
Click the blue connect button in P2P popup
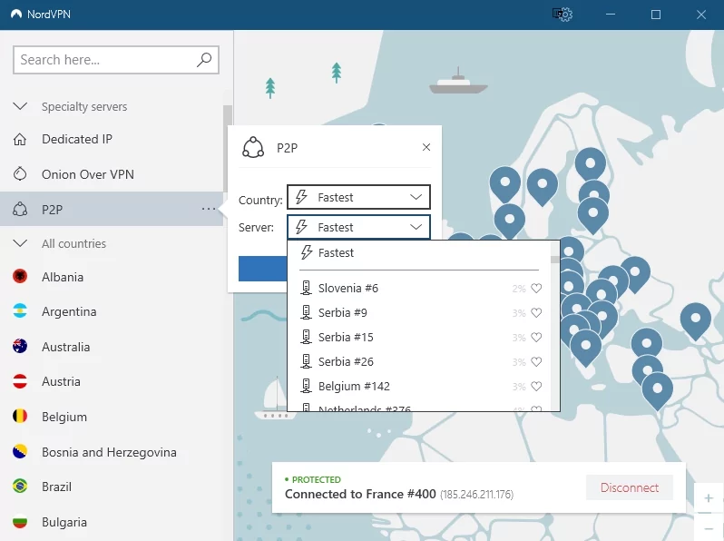[263, 269]
